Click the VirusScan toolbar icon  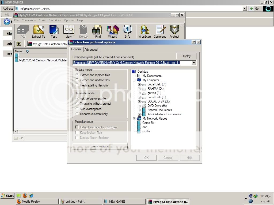click(144, 31)
